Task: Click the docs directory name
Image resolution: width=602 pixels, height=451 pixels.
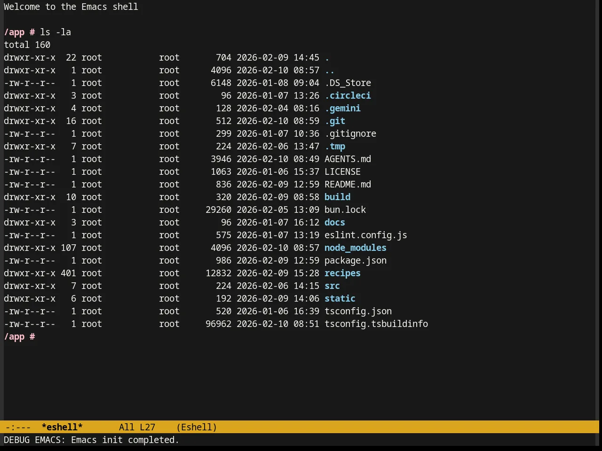Action: point(335,222)
